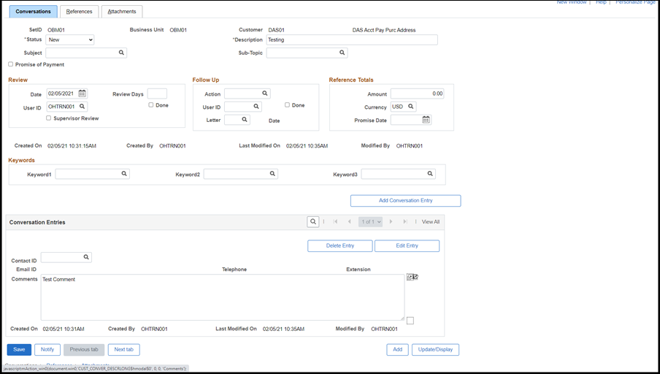Enable Supervisor Review checkbox

click(48, 118)
